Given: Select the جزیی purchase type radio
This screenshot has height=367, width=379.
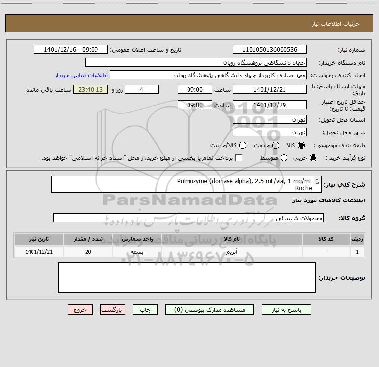Looking at the screenshot, I should (313, 158).
